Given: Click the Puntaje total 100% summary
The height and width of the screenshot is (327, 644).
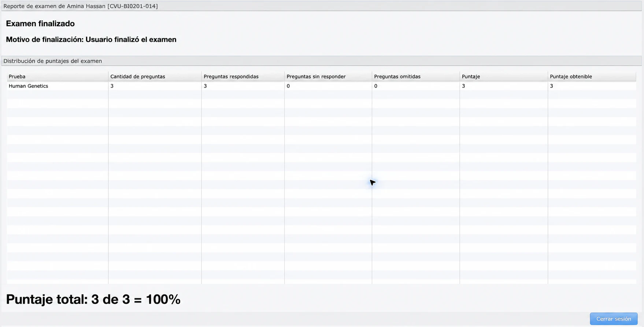Looking at the screenshot, I should tap(93, 299).
